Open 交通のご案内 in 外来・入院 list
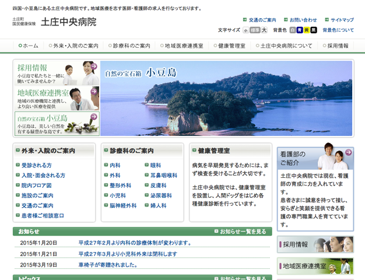Image resolution: width=365 pixels, height=280 pixels. [37, 205]
